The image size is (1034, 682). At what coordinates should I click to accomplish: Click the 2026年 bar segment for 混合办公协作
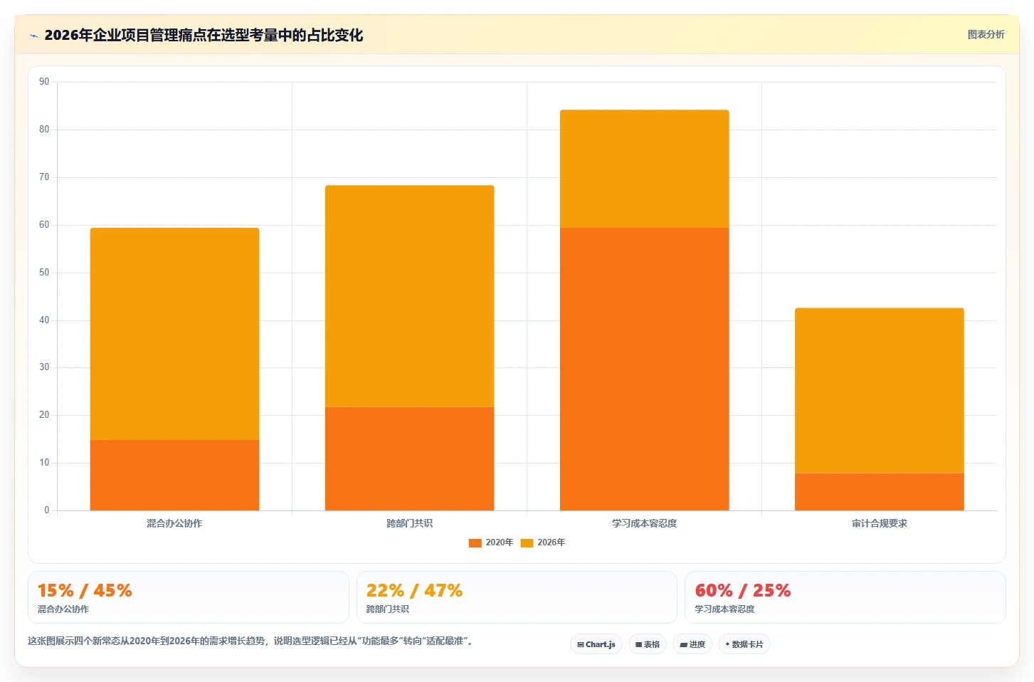coord(174,334)
